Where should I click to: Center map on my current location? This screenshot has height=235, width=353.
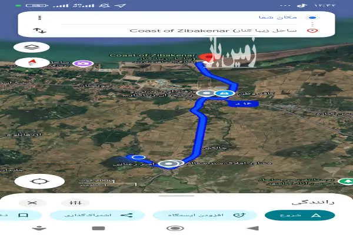(x=39, y=182)
